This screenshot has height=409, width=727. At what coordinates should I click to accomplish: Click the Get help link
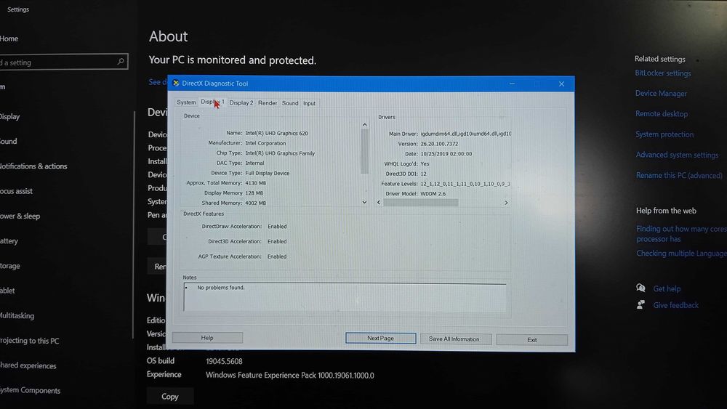point(667,288)
